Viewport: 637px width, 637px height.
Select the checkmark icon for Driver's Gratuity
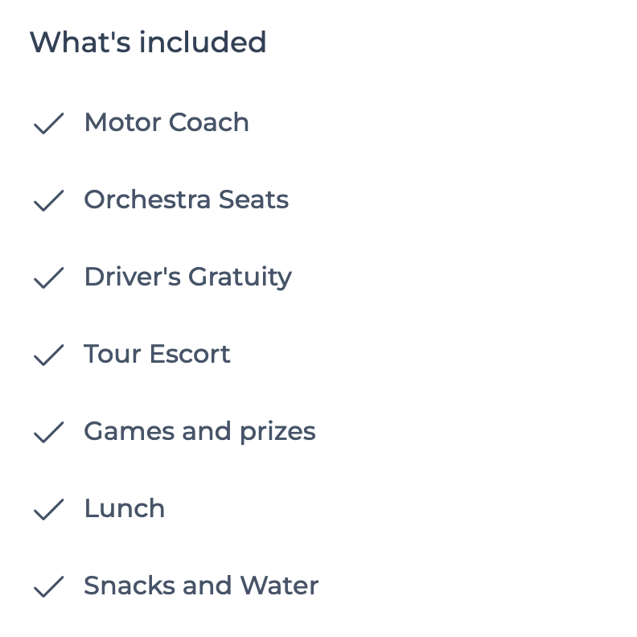(x=49, y=277)
